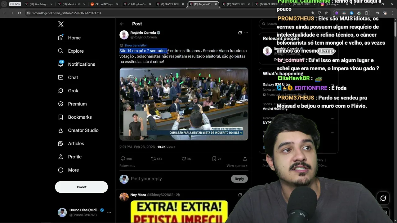397x223 pixels.
Task: Open 19.7K Views analytics
Action: click(x=166, y=147)
